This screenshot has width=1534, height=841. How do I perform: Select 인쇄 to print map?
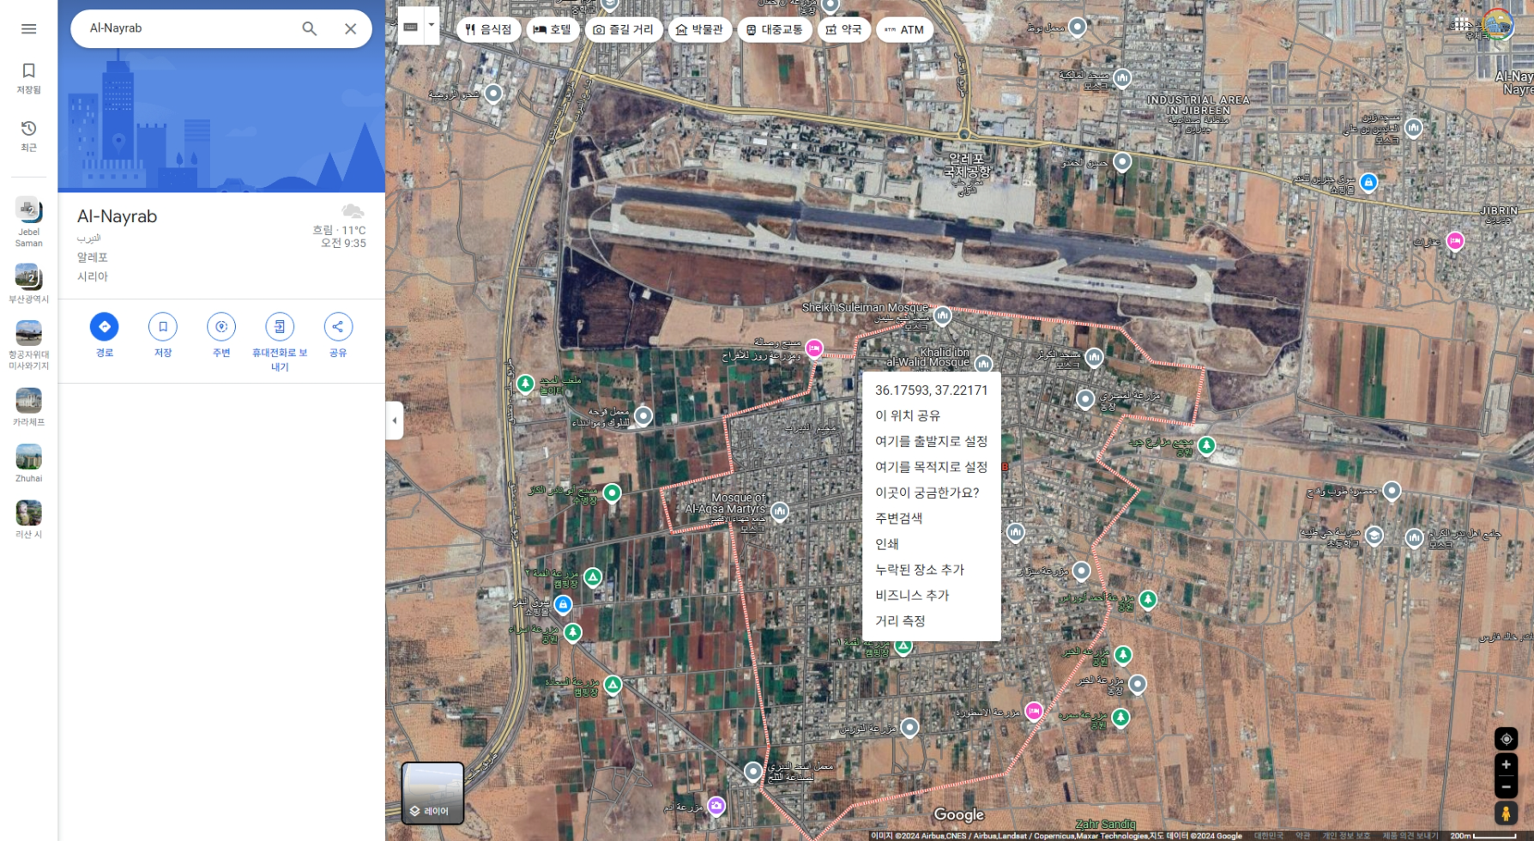tap(932, 544)
